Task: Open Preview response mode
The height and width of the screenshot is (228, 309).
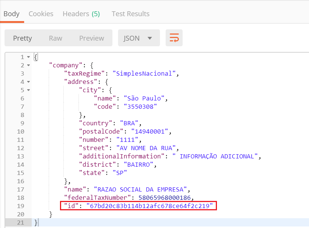Action: coord(91,38)
